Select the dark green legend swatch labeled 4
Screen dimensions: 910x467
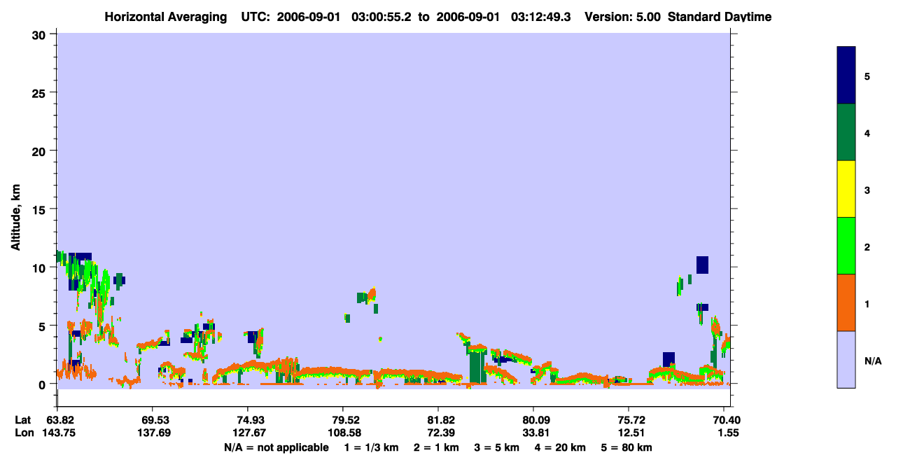coord(846,132)
